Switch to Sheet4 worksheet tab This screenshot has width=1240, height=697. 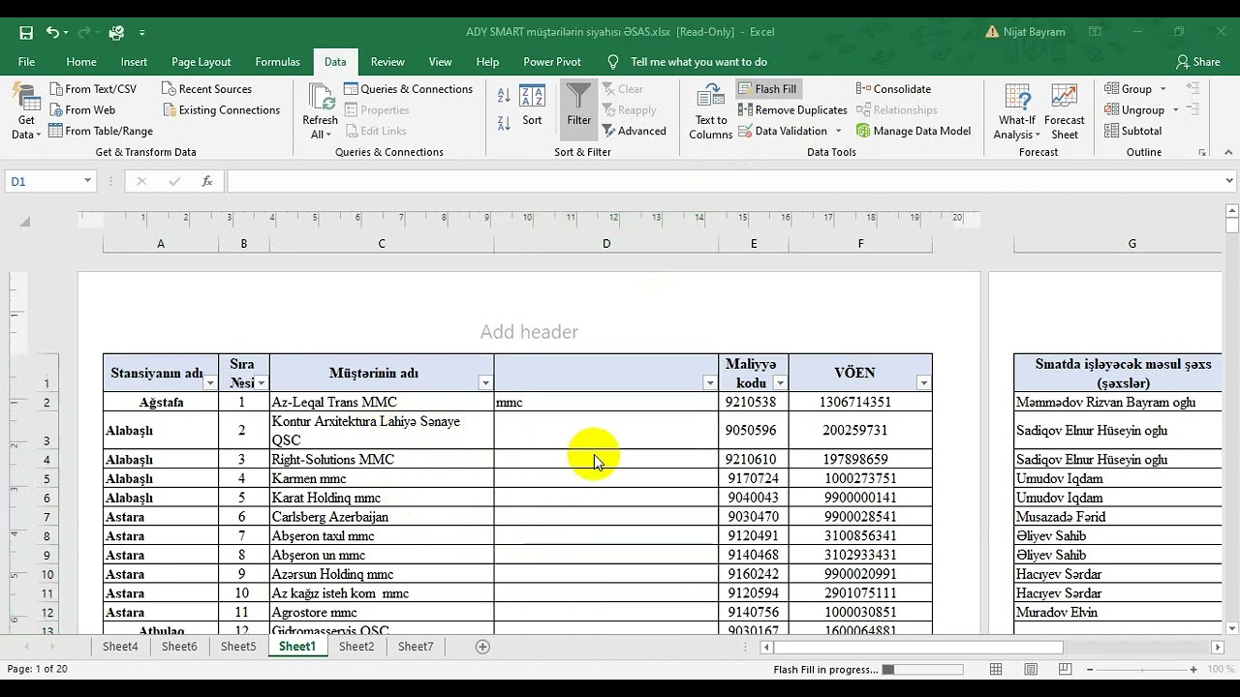tap(120, 647)
